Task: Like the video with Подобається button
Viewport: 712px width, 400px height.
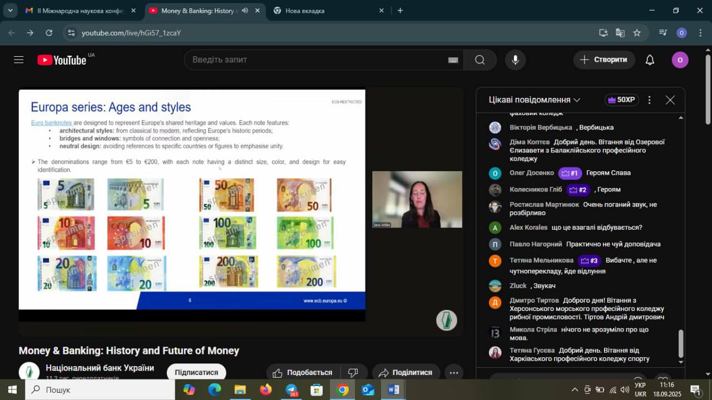Action: pos(303,372)
